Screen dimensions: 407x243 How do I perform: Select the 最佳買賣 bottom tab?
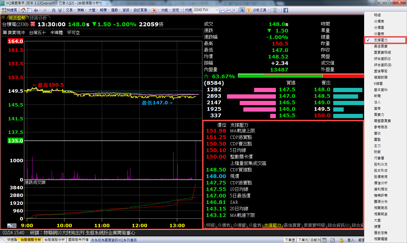[x=292, y=225]
